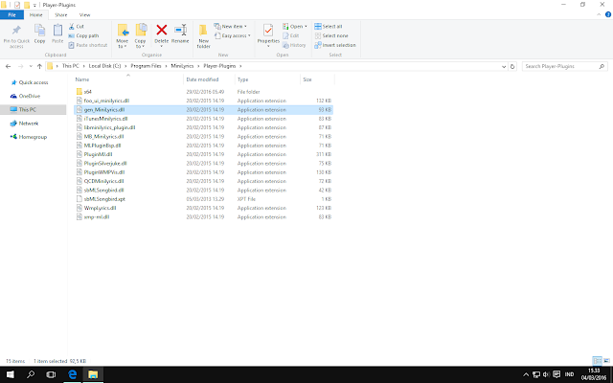Expand the Easy access dropdown
The width and height of the screenshot is (613, 383).
tap(233, 35)
